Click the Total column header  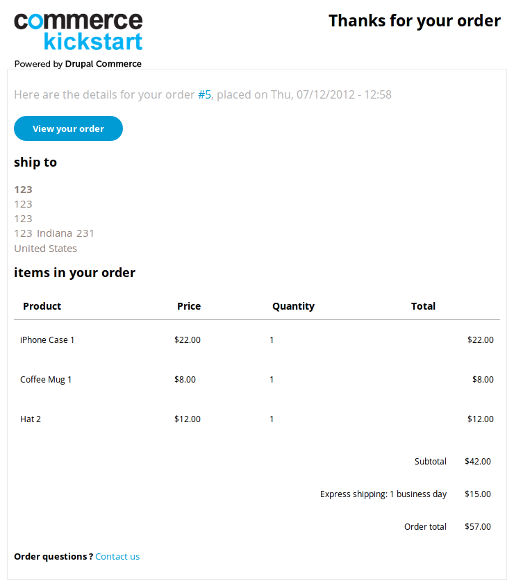click(x=423, y=306)
